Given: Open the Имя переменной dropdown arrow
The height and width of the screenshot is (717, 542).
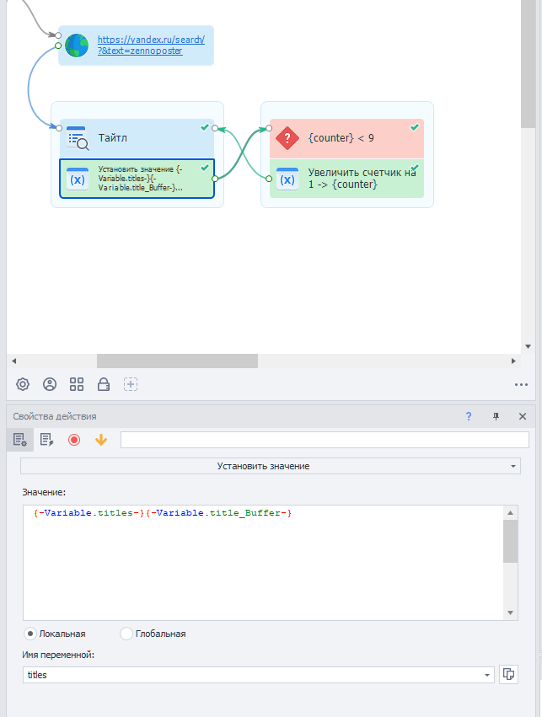Looking at the screenshot, I should pos(488,675).
